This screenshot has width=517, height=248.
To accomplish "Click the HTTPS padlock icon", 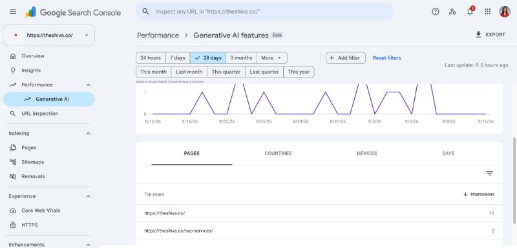I will point(13,225).
